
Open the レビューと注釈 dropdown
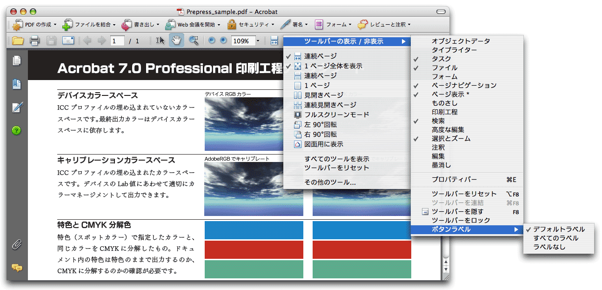(x=383, y=24)
